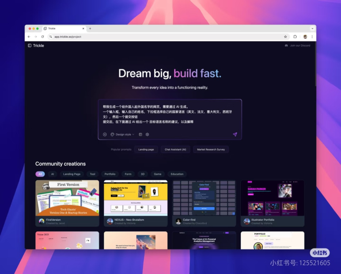Click the site info icon in address bar
Image resolution: width=341 pixels, height=274 pixels.
pos(51,37)
